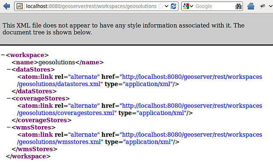The width and height of the screenshot is (273, 167).
Task: Bookmark this page with the star icon
Action: coord(161,6)
